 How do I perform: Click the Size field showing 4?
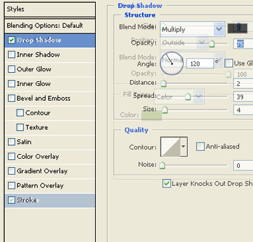tap(243, 110)
